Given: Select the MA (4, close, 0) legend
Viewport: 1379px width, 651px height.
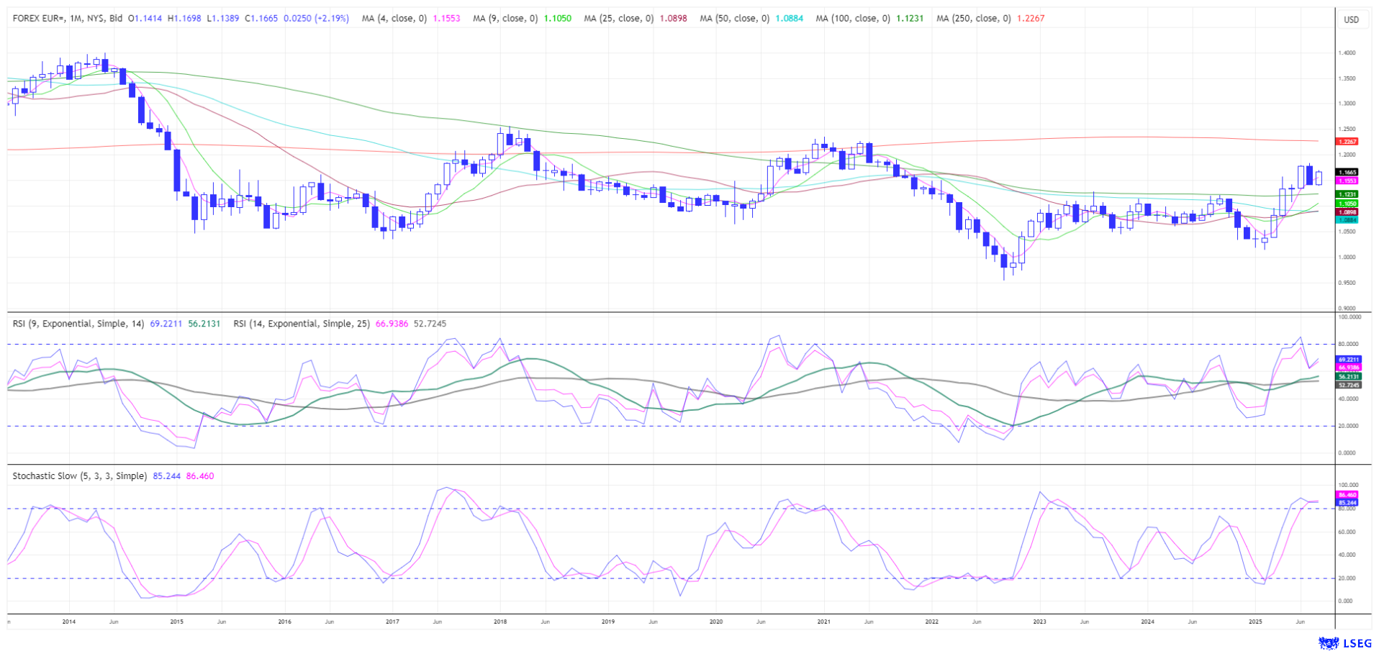Looking at the screenshot, I should [394, 18].
